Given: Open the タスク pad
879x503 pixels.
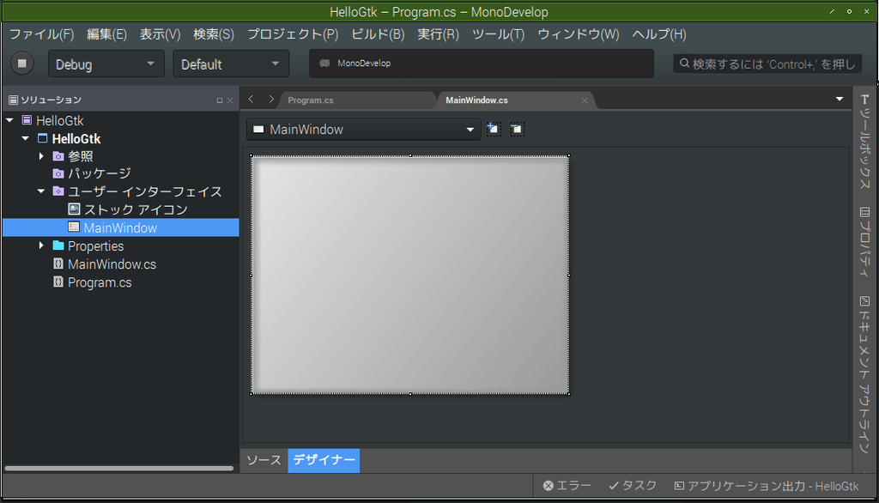Looking at the screenshot, I should (x=633, y=486).
